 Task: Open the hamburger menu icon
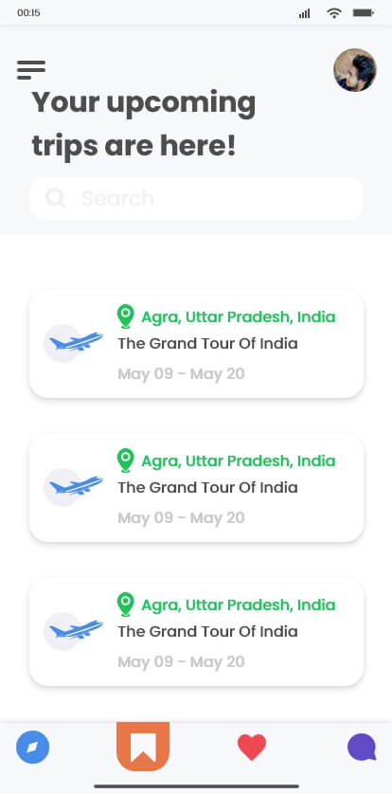[31, 70]
